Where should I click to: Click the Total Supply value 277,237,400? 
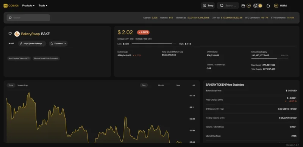point(269,69)
